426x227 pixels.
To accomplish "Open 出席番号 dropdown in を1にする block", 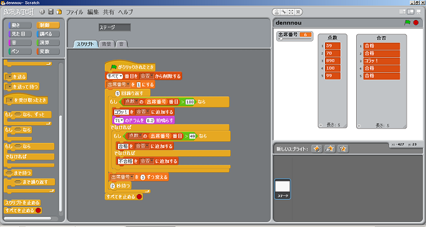I will (119, 85).
